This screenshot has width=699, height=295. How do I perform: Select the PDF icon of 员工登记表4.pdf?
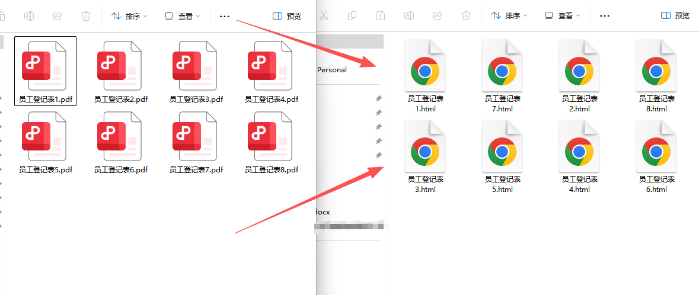[x=270, y=66]
